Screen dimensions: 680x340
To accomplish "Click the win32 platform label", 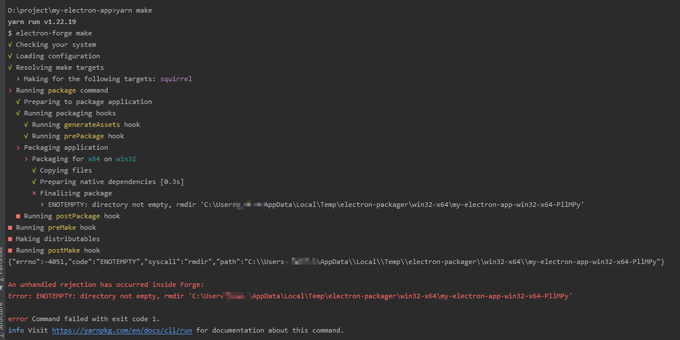I will pos(126,158).
